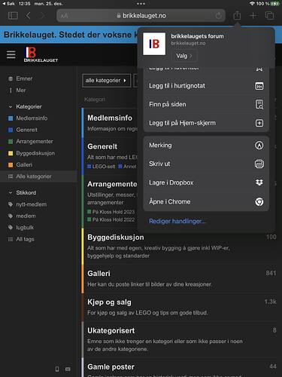
Task: Select Finn på siden action
Action: [206, 104]
